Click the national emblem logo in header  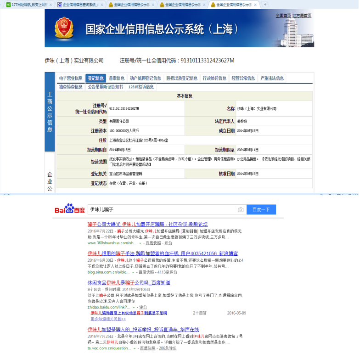coord(64,28)
